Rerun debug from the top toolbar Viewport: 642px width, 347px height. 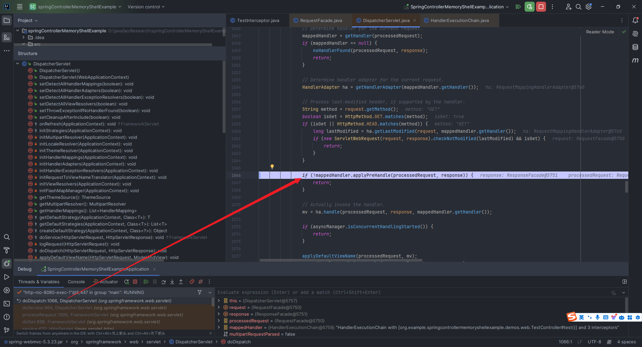pyautogui.click(x=530, y=7)
